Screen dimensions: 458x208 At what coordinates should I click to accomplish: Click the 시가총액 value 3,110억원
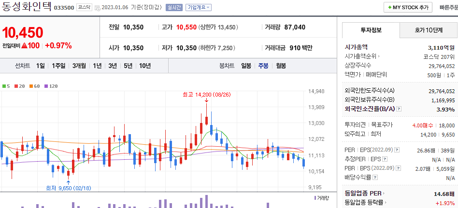pyautogui.click(x=441, y=48)
